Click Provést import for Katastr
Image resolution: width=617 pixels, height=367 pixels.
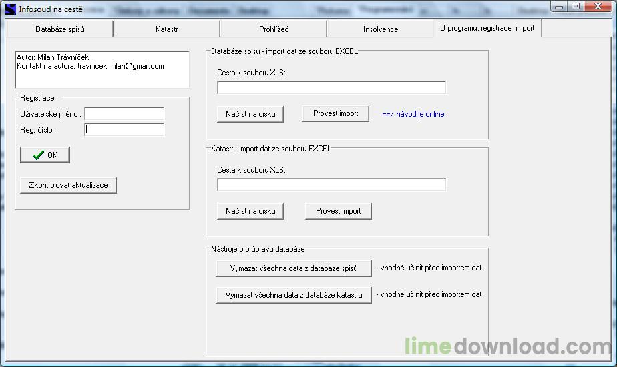[x=338, y=211]
